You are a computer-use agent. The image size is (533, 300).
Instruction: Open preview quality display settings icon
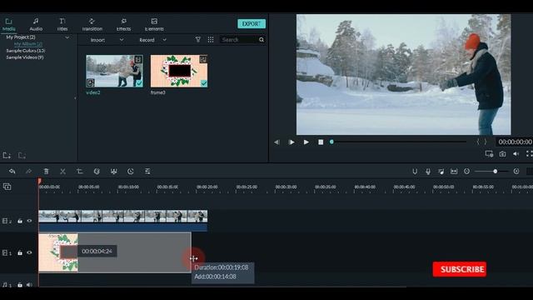(x=489, y=154)
